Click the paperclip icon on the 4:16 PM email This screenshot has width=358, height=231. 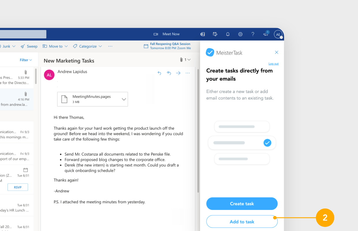coord(26,94)
